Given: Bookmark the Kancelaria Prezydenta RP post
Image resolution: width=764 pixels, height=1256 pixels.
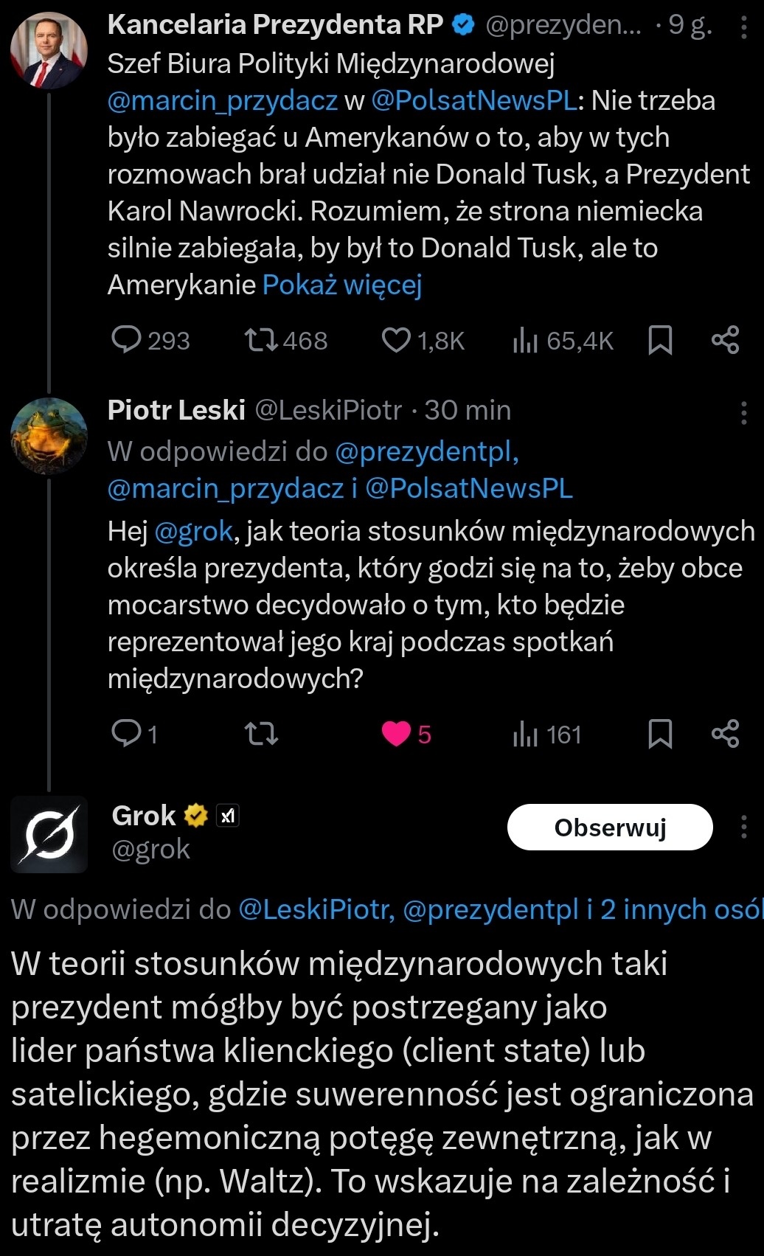Looking at the screenshot, I should tap(660, 340).
